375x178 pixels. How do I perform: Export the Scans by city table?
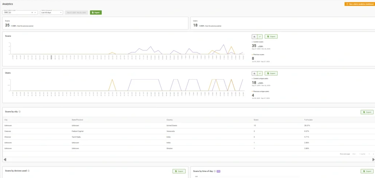coord(367,112)
